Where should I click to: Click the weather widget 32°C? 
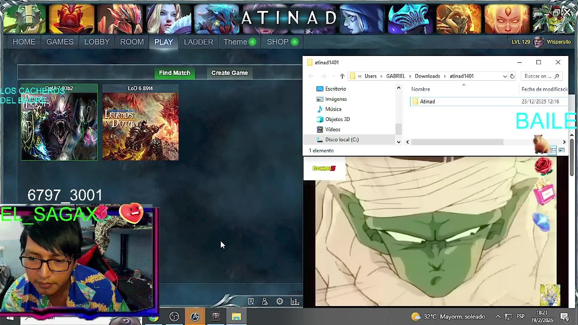[448, 317]
